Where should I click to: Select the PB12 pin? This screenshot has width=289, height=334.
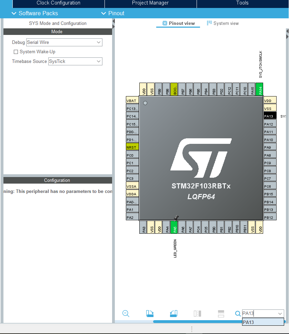270,217
